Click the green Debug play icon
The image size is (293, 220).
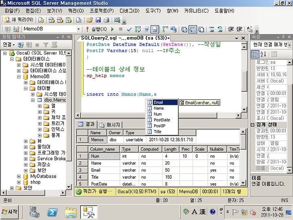click(112, 29)
